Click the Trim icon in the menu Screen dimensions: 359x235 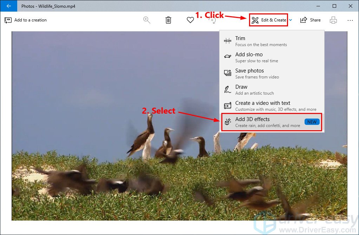coord(227,41)
